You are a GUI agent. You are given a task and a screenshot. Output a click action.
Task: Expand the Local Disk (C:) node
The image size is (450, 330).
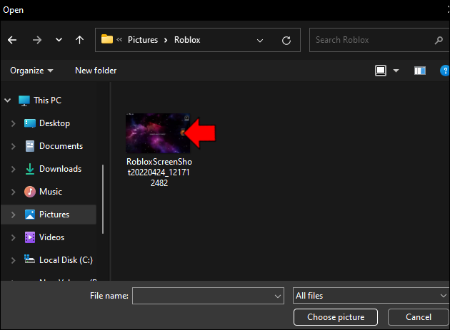13,260
